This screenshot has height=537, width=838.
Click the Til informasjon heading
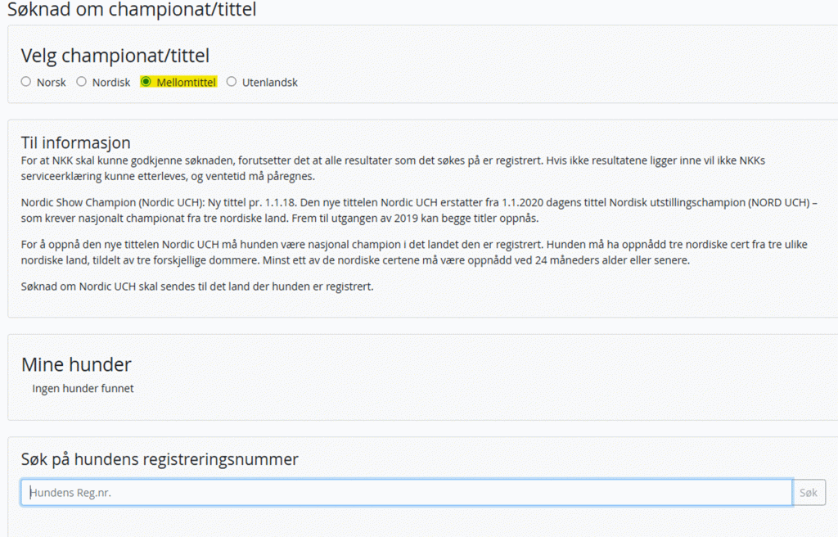[75, 143]
